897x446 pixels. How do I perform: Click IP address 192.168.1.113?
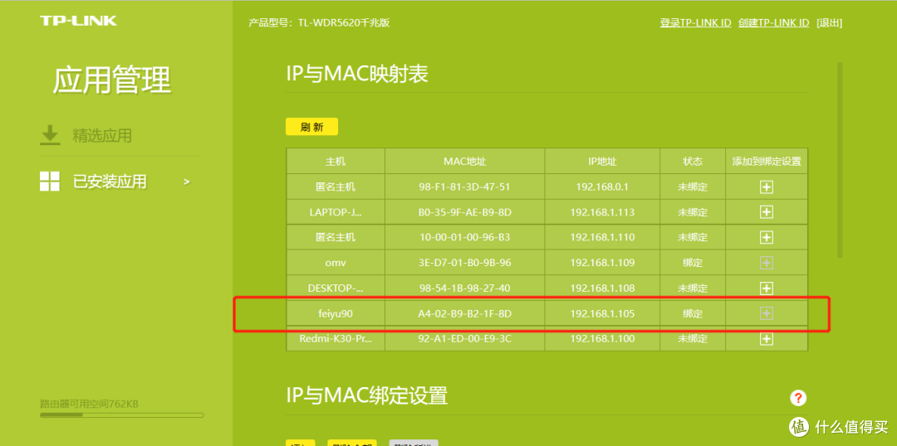pyautogui.click(x=602, y=212)
